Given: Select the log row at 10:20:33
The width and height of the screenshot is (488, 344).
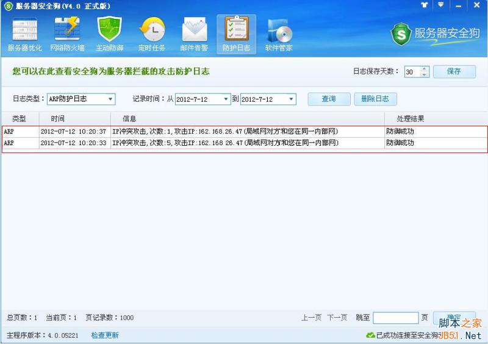Looking at the screenshot, I should click(x=245, y=143).
